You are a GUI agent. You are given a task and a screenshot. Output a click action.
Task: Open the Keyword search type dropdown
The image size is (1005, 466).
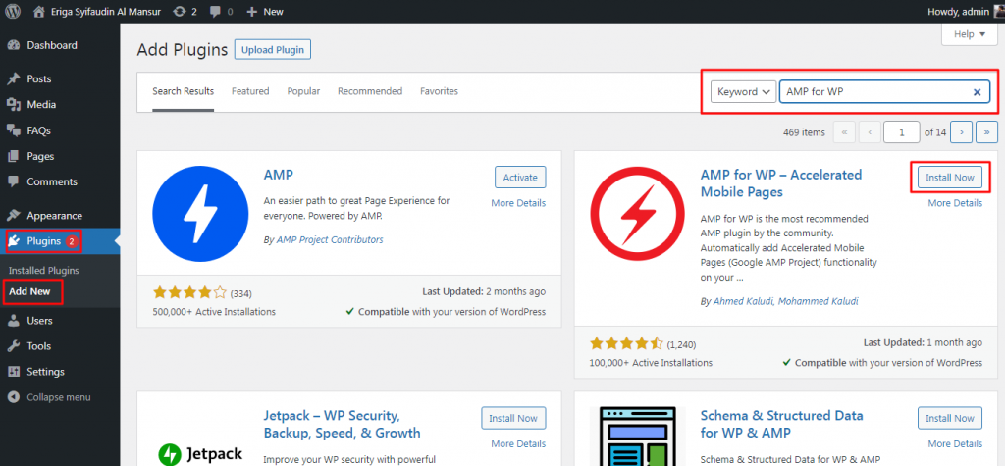click(x=744, y=91)
